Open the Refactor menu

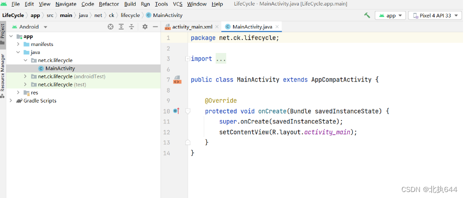pos(109,4)
